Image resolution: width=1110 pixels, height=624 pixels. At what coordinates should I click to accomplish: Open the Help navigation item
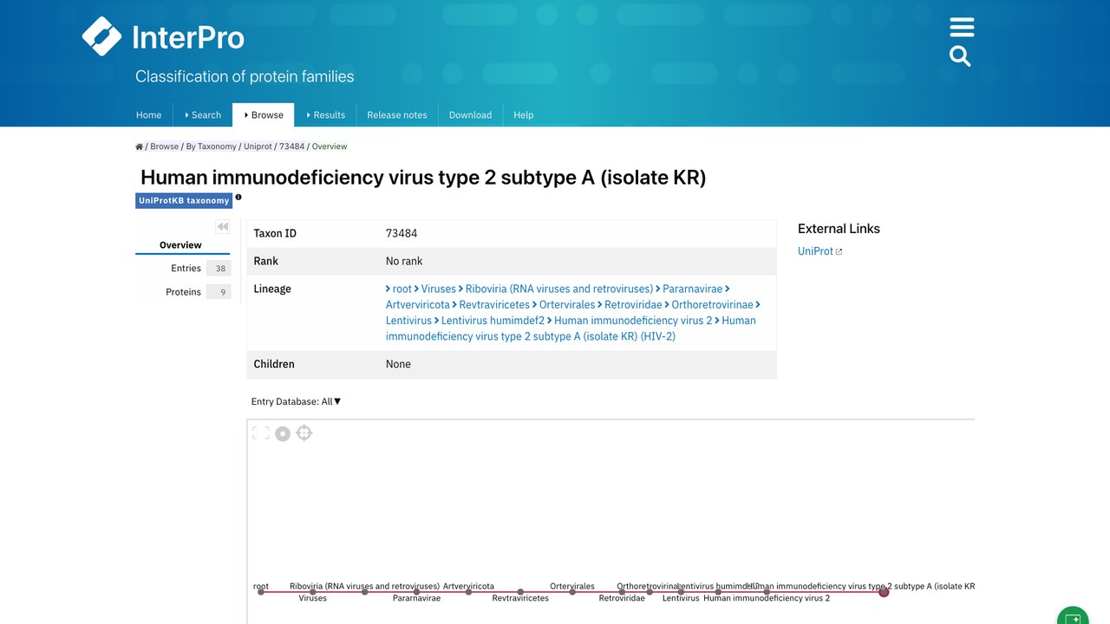click(x=524, y=114)
